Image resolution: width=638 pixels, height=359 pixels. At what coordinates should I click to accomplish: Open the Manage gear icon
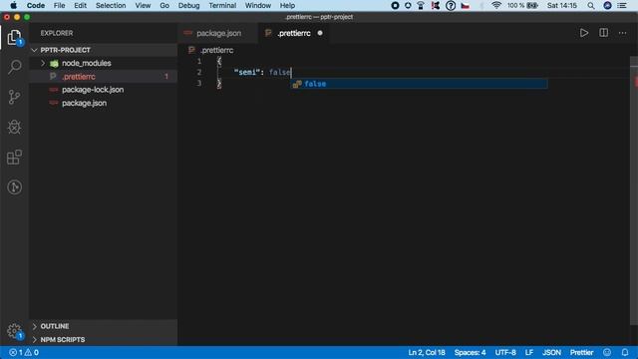14,331
